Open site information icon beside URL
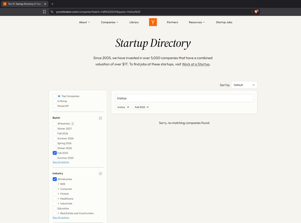 click(x=52, y=12)
